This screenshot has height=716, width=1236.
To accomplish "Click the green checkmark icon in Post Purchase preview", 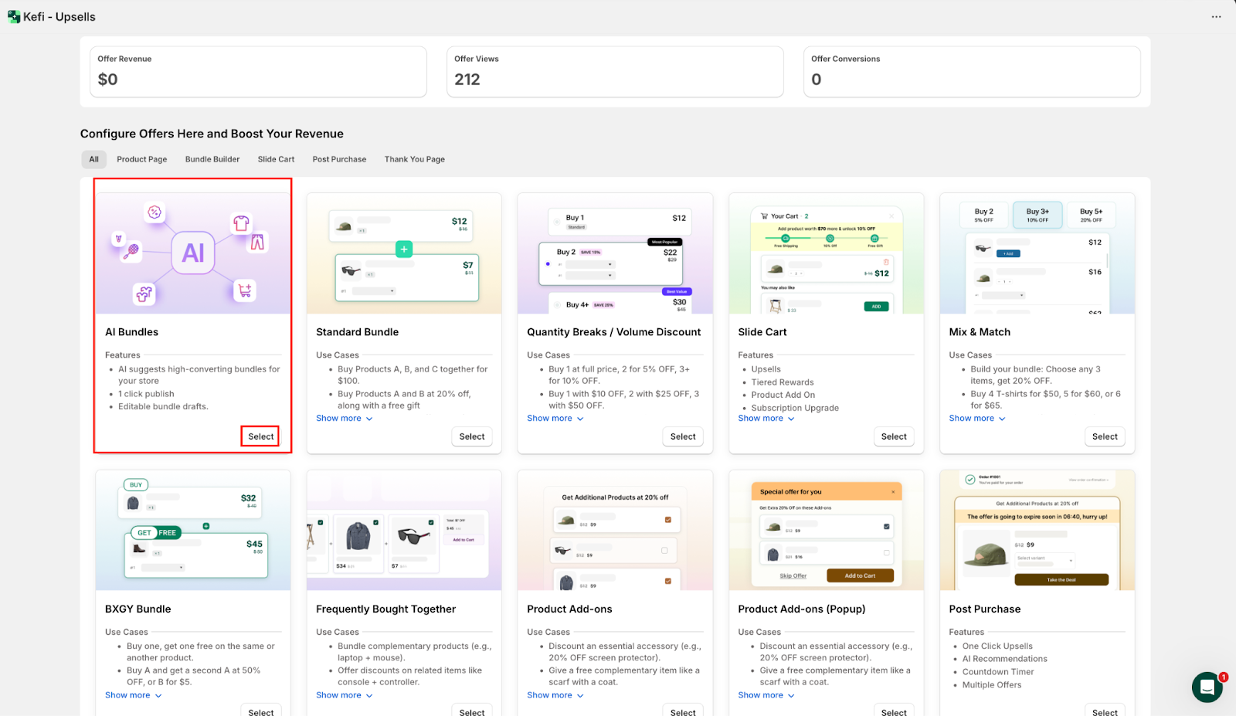I will click(970, 480).
